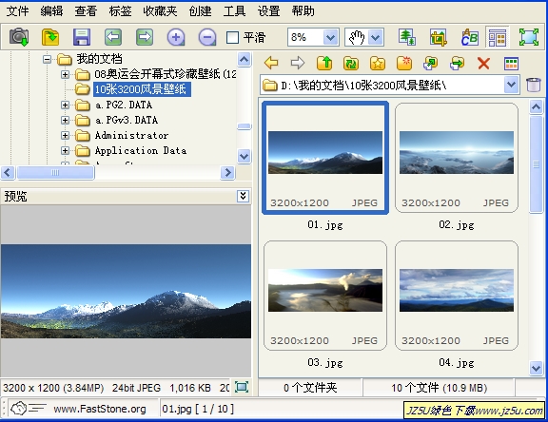Image resolution: width=548 pixels, height=422 pixels.
Task: Go up one folder level icon
Action: point(324,63)
